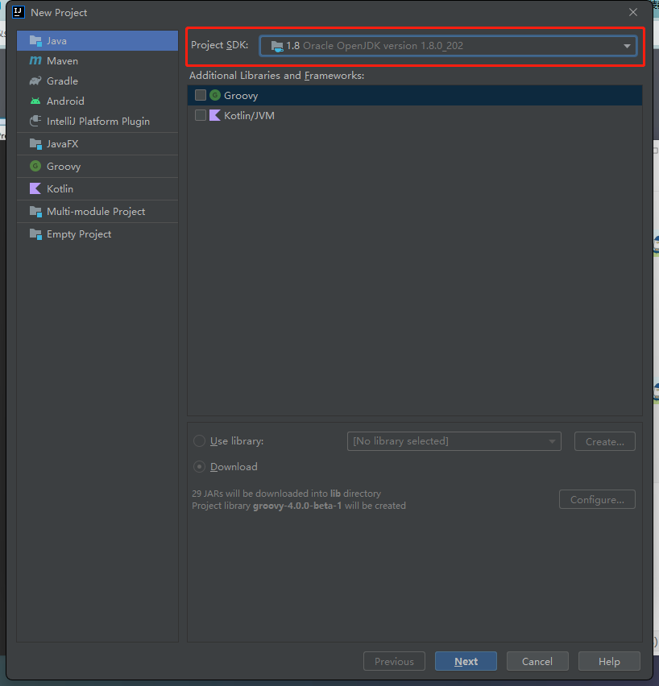This screenshot has width=659, height=686.
Task: Click the green Groovy icon in sidebar
Action: pos(35,166)
